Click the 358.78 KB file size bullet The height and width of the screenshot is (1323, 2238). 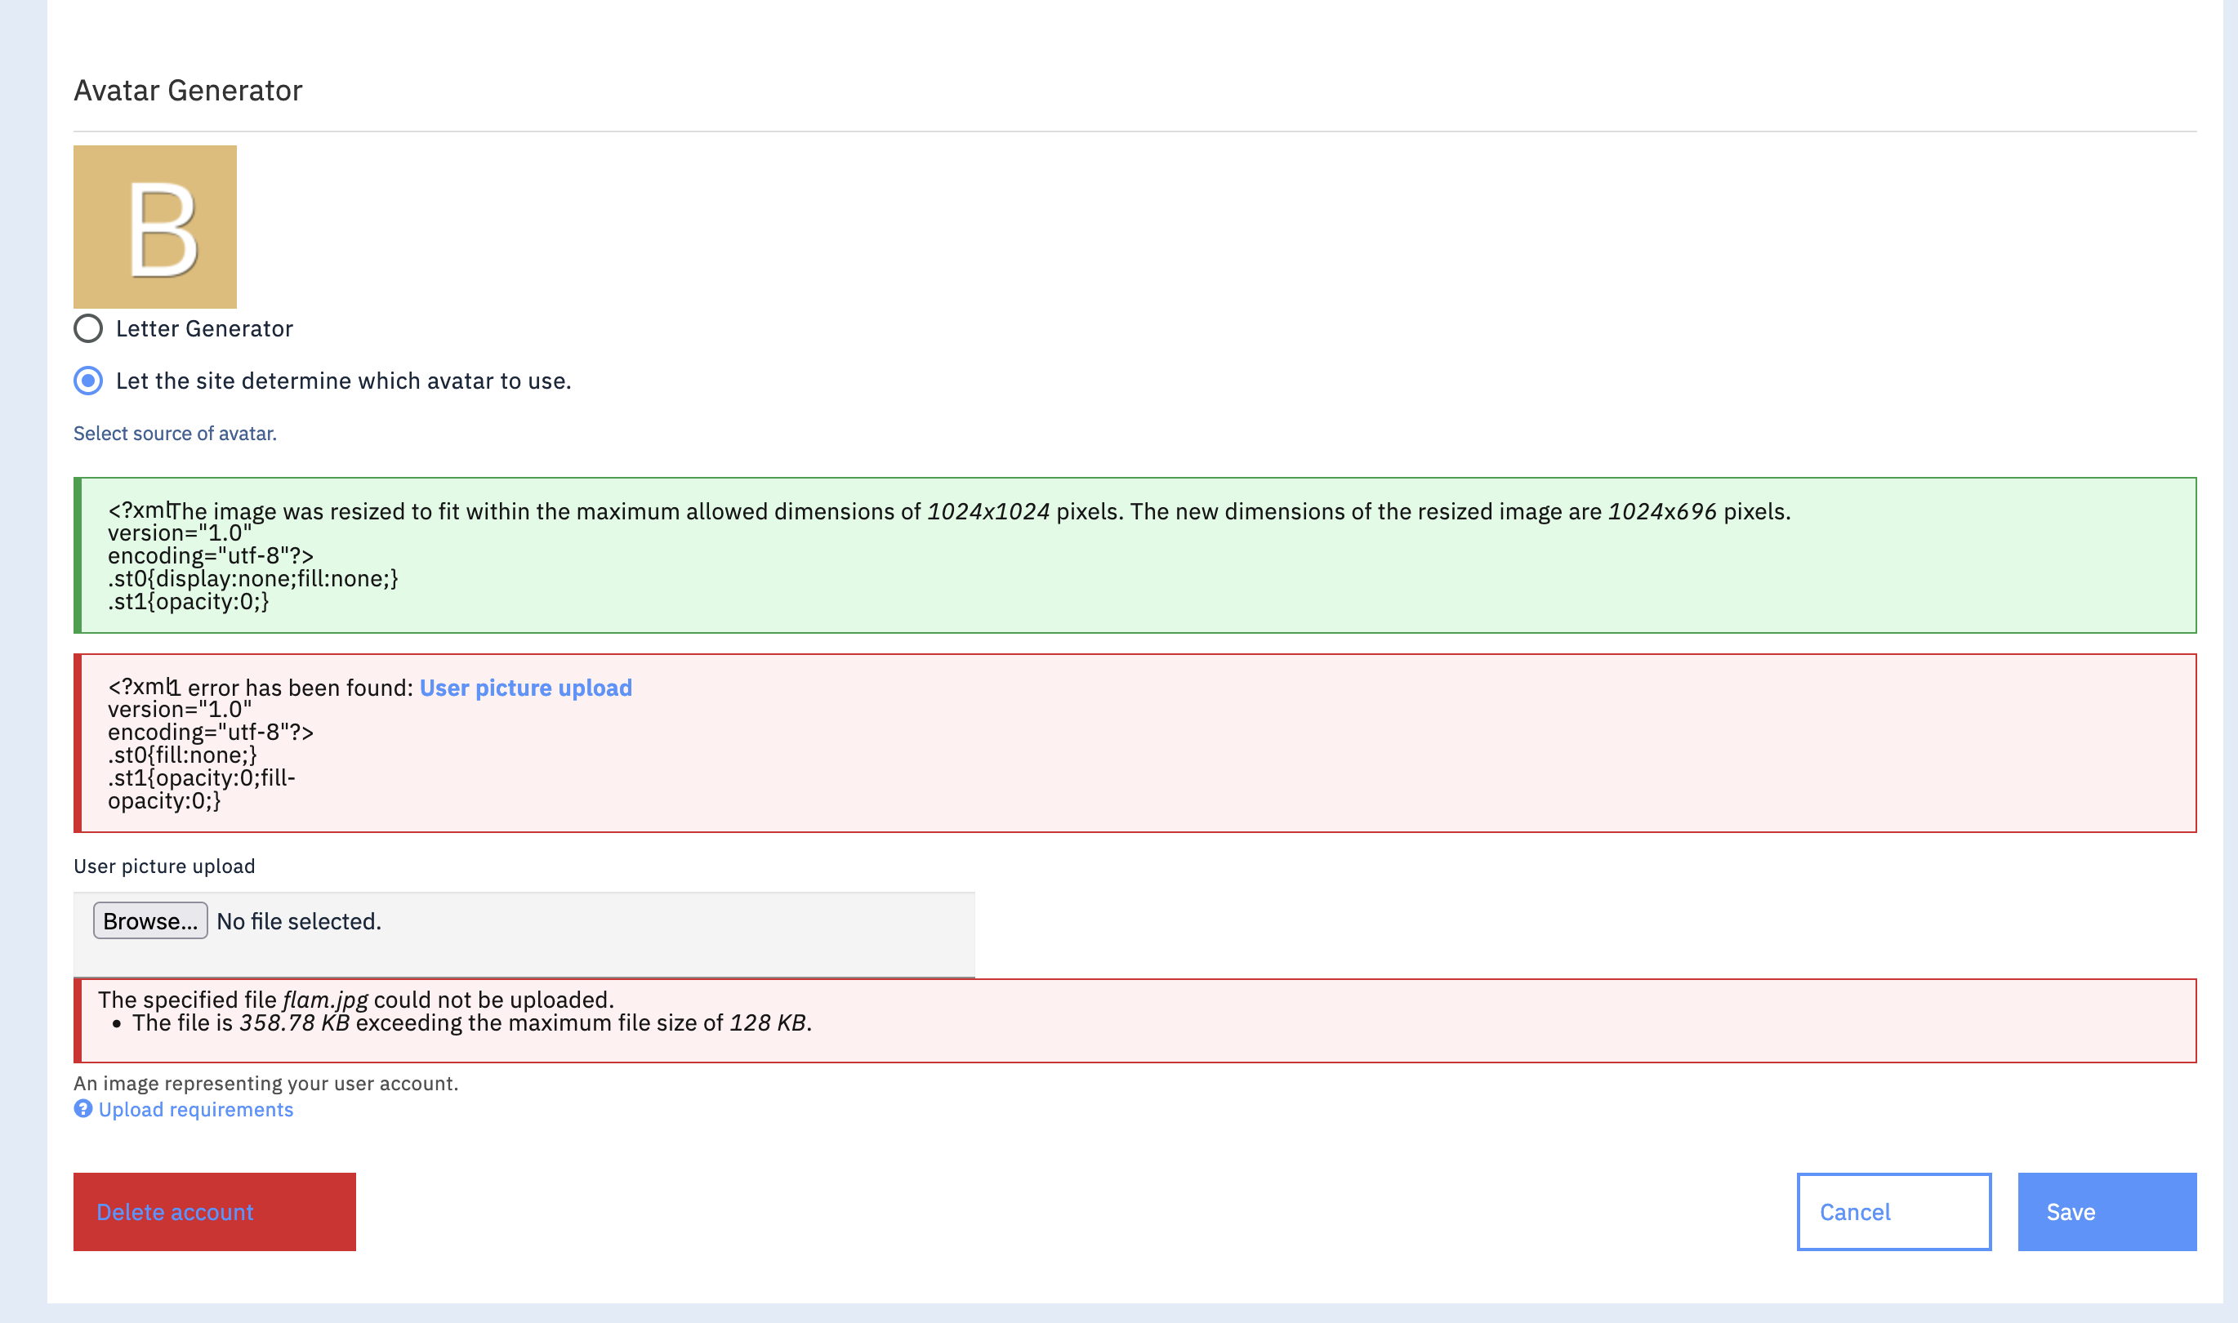click(x=470, y=1022)
